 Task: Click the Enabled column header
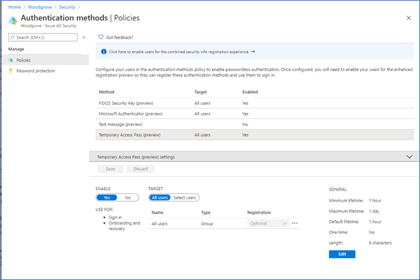pyautogui.click(x=250, y=92)
